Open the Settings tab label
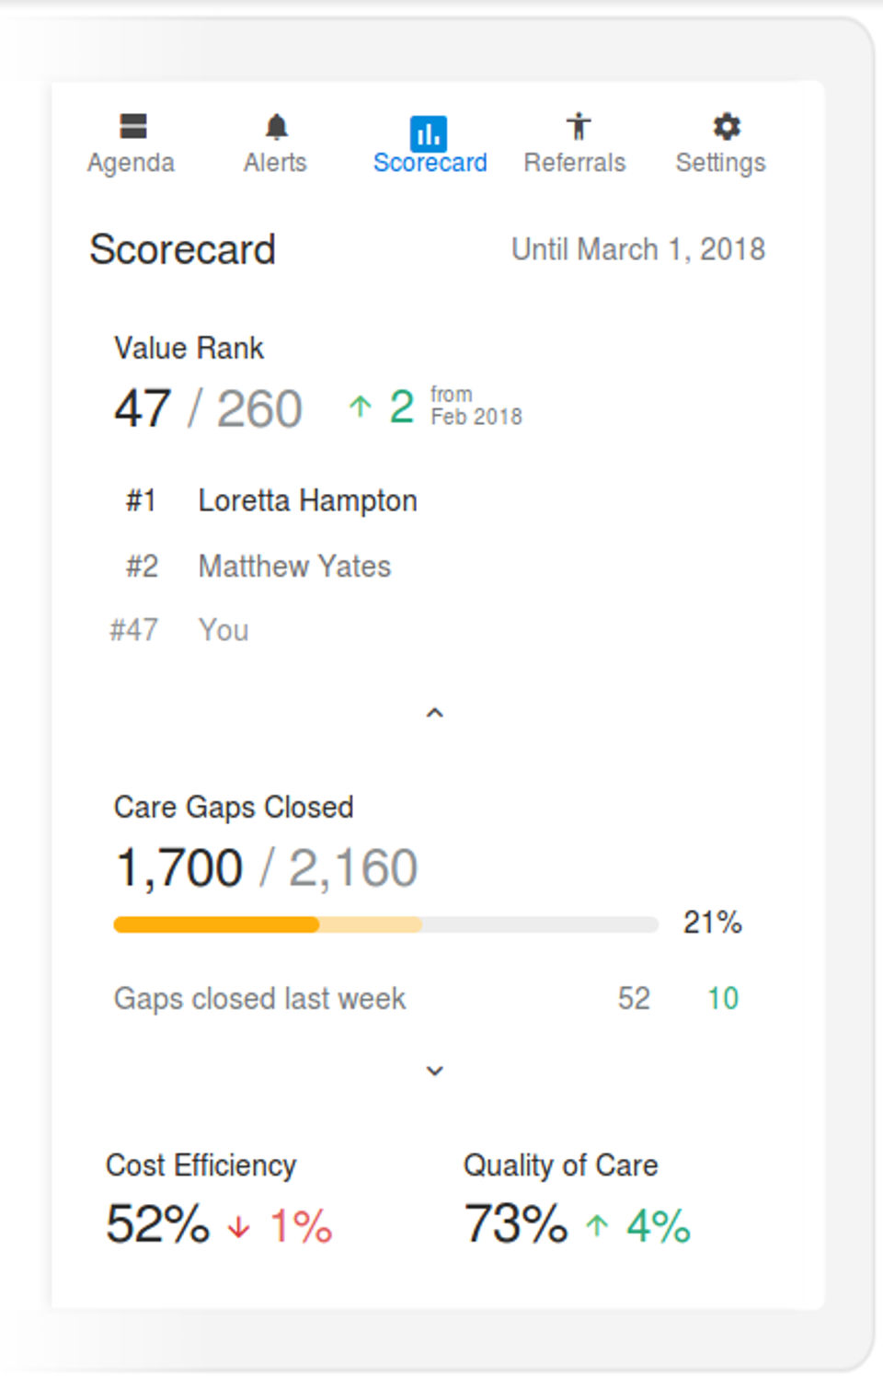Image resolution: width=883 pixels, height=1377 pixels. tap(720, 163)
